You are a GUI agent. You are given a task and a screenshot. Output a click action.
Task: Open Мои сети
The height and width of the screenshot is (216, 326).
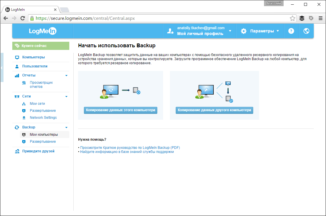tap(37, 104)
